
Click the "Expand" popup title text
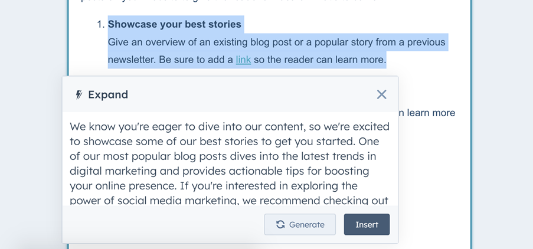tap(108, 94)
